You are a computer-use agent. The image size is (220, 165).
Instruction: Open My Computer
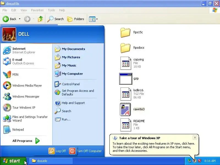pyautogui.click(x=68, y=74)
